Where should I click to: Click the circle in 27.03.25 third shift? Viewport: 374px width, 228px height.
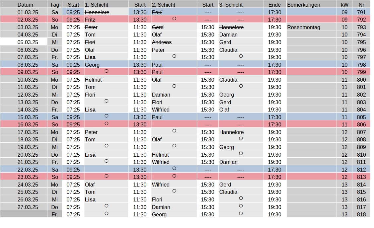tap(241, 206)
